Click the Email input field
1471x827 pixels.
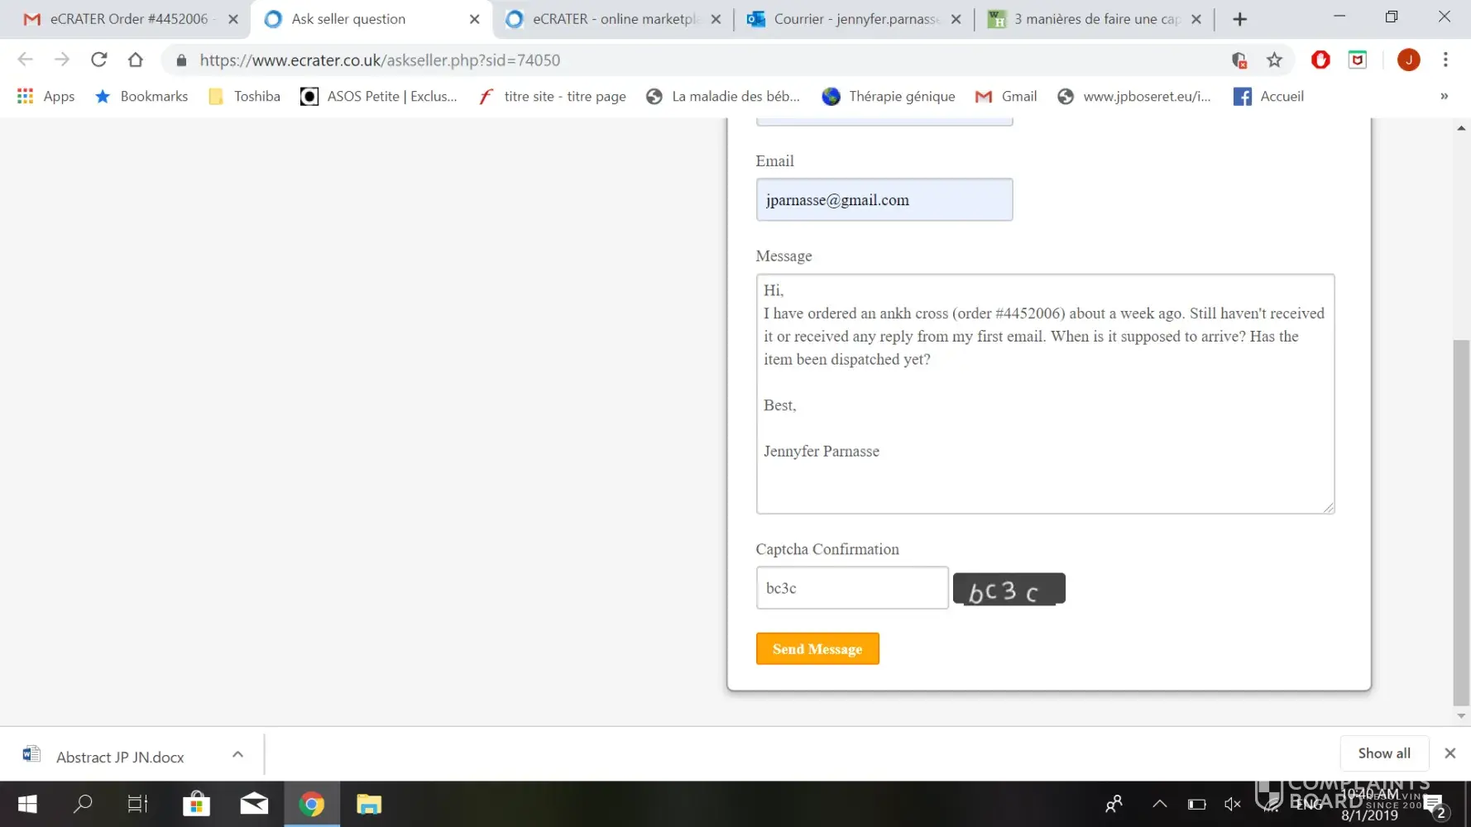tap(884, 199)
